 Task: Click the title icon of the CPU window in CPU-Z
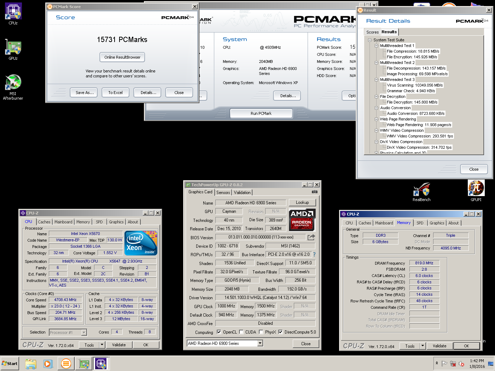(23, 213)
